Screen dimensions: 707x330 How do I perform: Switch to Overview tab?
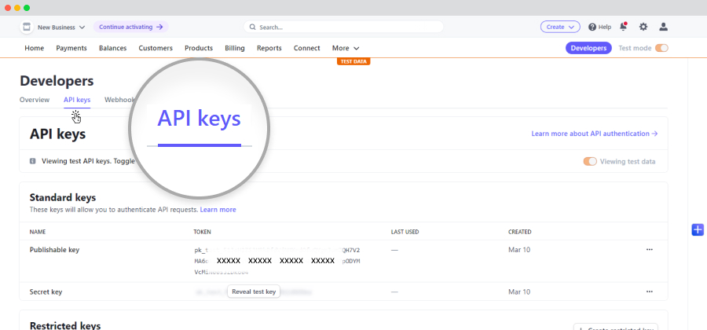[35, 100]
